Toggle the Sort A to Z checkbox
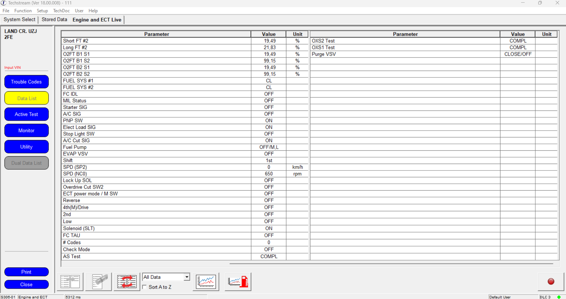Screen dimensions: 566x299 pos(145,287)
